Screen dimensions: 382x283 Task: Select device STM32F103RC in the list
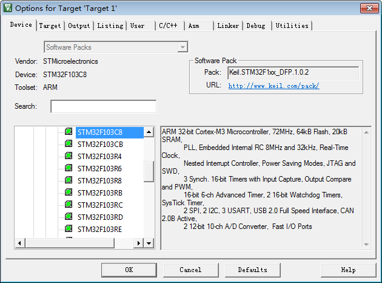click(100, 205)
